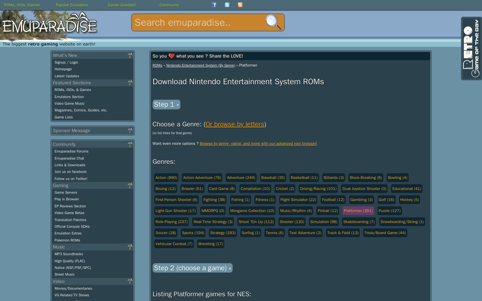Open Latest Updates sidebar link
Viewport: 482px width, 301px height.
(x=67, y=76)
